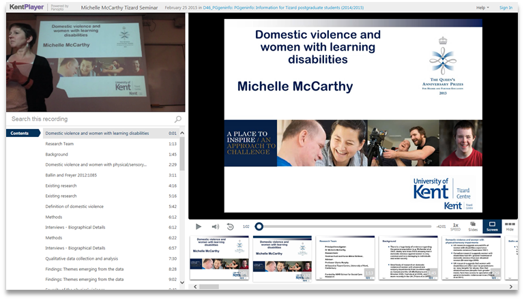The image size is (524, 300).
Task: Rewind ten seconds with the replay icon
Action: tap(230, 226)
